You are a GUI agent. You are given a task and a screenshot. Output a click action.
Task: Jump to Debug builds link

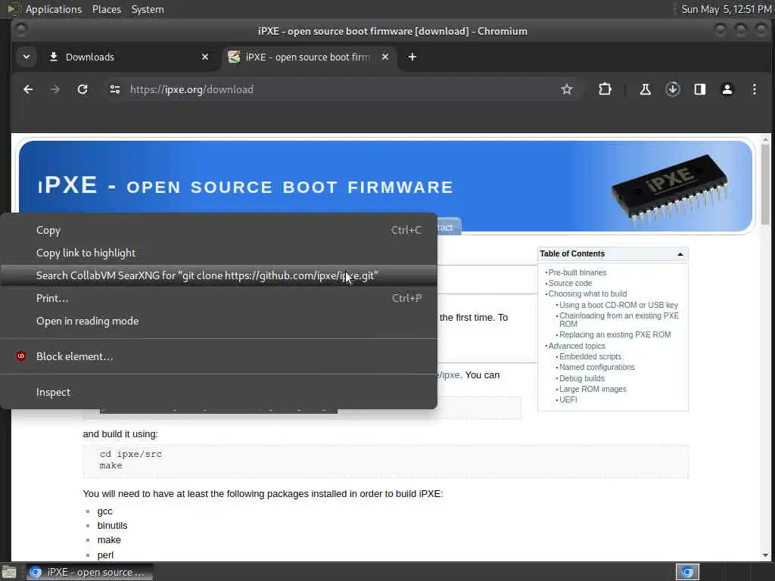point(582,378)
